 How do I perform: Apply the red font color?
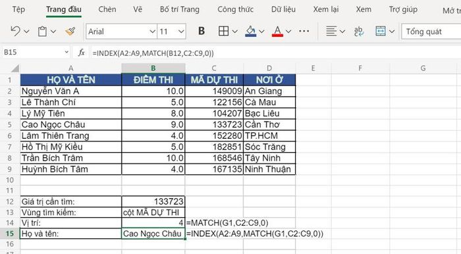tap(277, 31)
